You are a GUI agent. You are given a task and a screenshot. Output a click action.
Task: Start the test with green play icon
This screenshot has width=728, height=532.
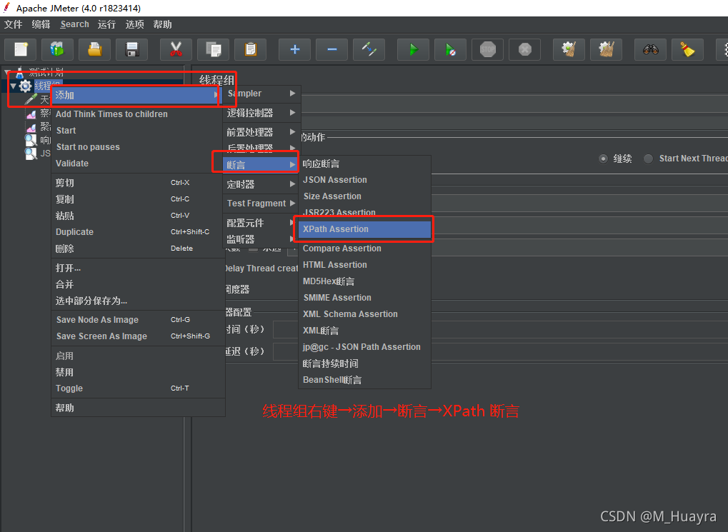click(413, 49)
